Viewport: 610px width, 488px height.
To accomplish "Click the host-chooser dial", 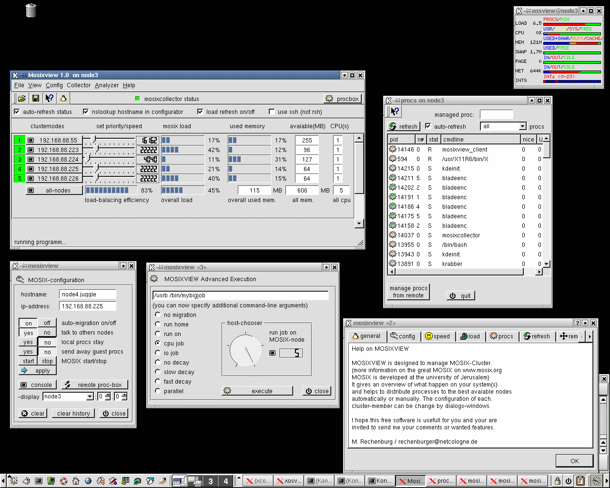I will coord(245,351).
